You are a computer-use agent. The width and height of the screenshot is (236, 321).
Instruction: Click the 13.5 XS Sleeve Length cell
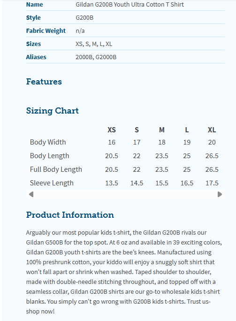coord(112,183)
